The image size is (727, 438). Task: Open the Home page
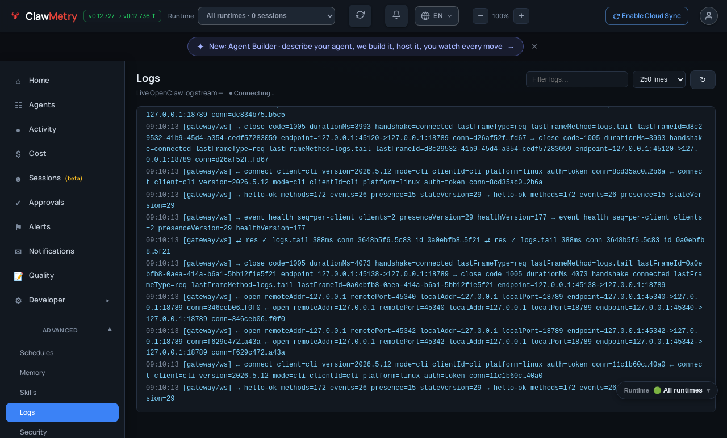[x=62, y=81]
